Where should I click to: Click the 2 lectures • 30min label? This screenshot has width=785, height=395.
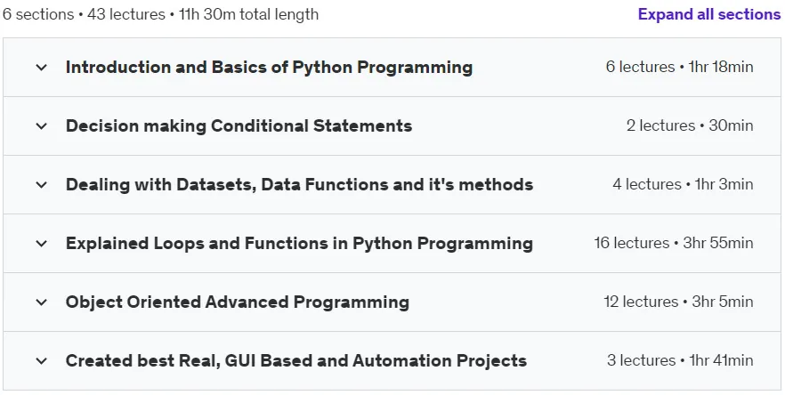tap(690, 125)
